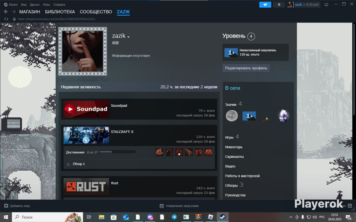Click the Windows search box Поиск
356x222 pixels.
[x=48, y=217]
